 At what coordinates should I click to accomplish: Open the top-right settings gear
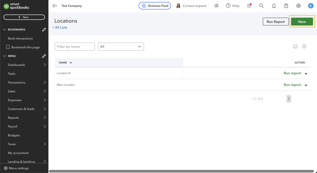click(298, 6)
